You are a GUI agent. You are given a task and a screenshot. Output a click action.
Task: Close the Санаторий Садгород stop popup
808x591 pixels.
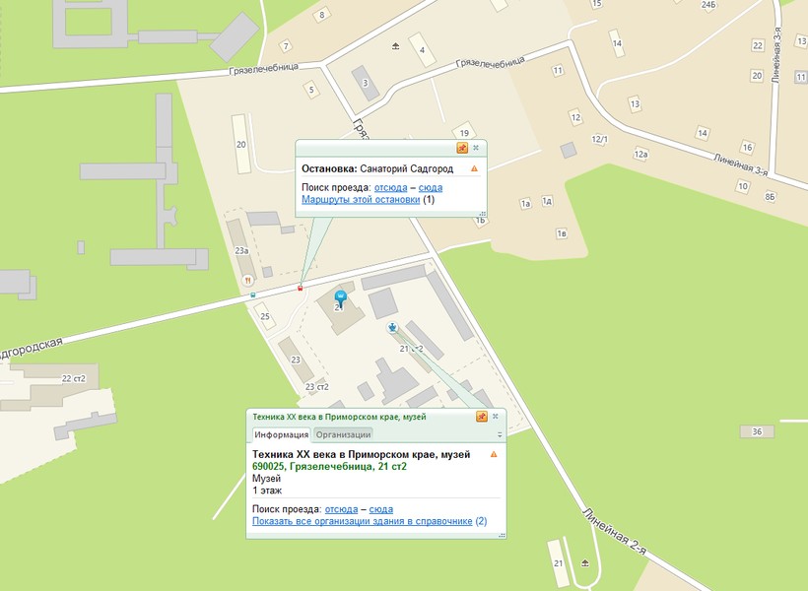[x=476, y=148]
